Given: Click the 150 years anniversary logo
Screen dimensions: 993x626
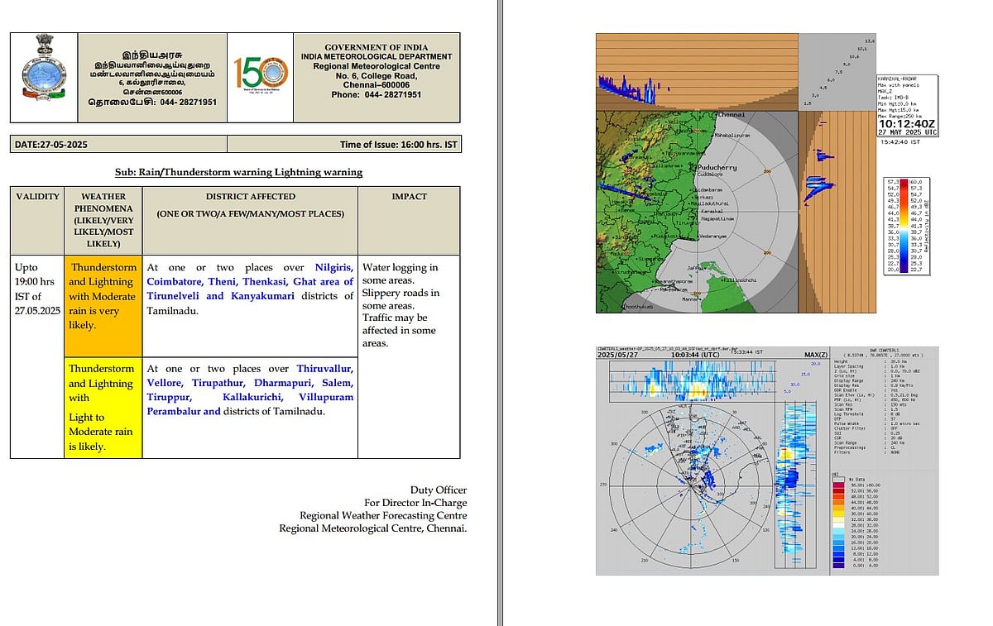Looking at the screenshot, I should pyautogui.click(x=260, y=78).
